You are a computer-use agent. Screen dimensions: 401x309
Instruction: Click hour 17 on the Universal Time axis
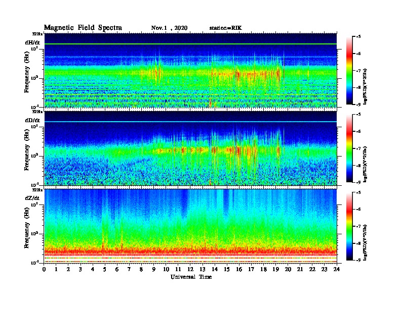pyautogui.click(x=251, y=270)
